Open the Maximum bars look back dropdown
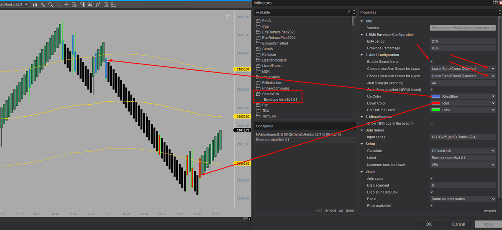Screen dimensions: 502x230 click(463, 165)
